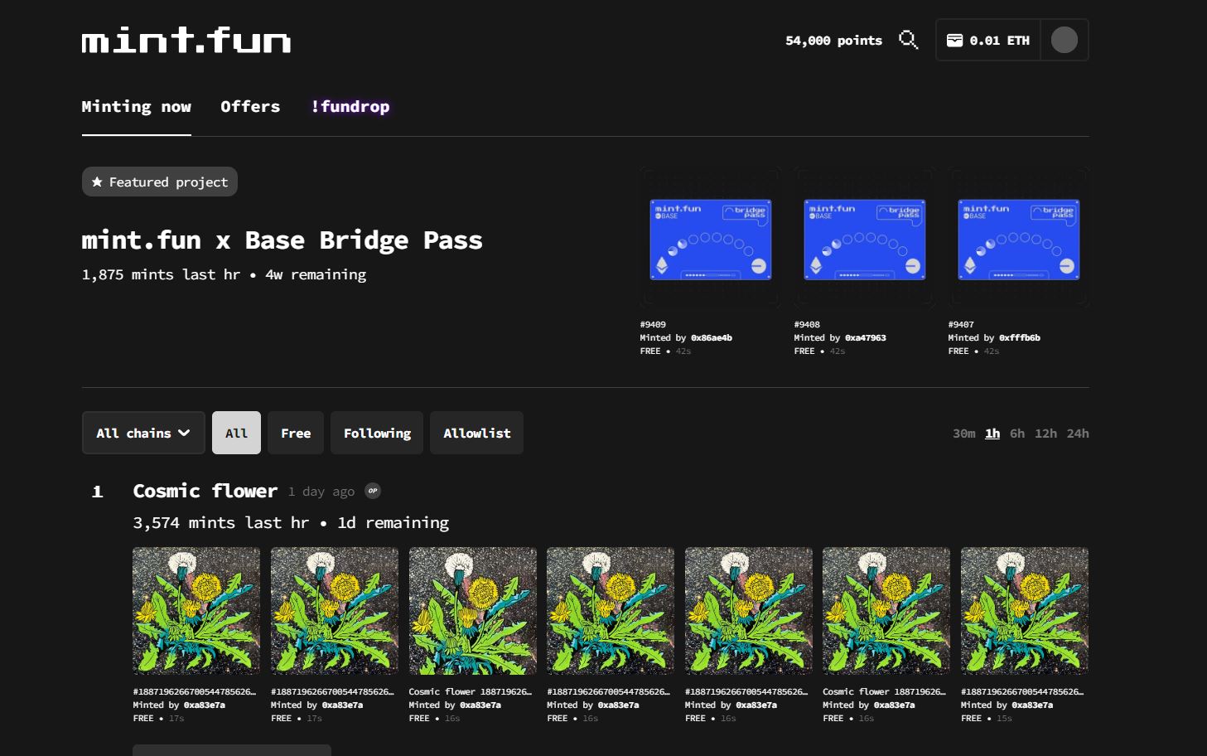Image resolution: width=1207 pixels, height=756 pixels.
Task: Open the Offers tab
Action: 250,106
